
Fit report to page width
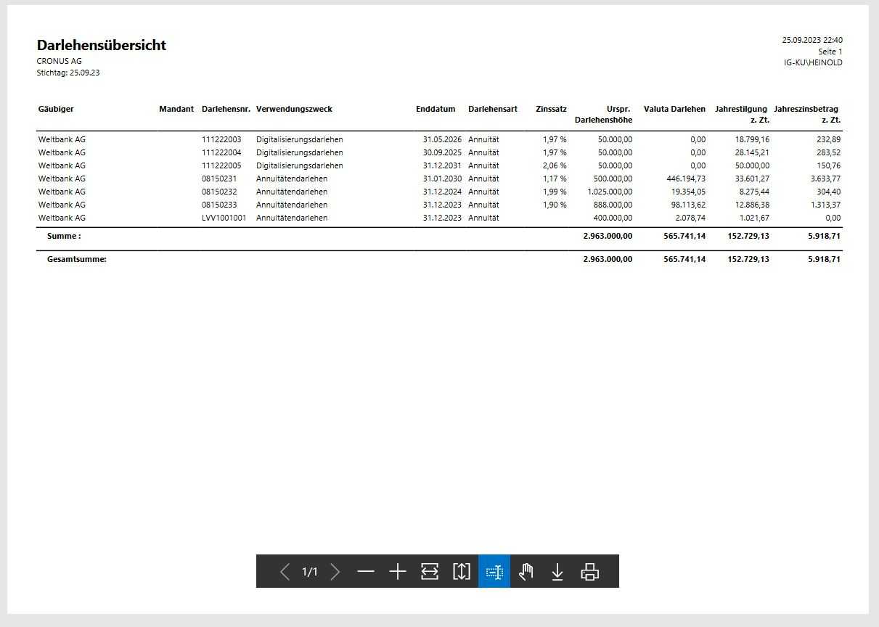430,572
